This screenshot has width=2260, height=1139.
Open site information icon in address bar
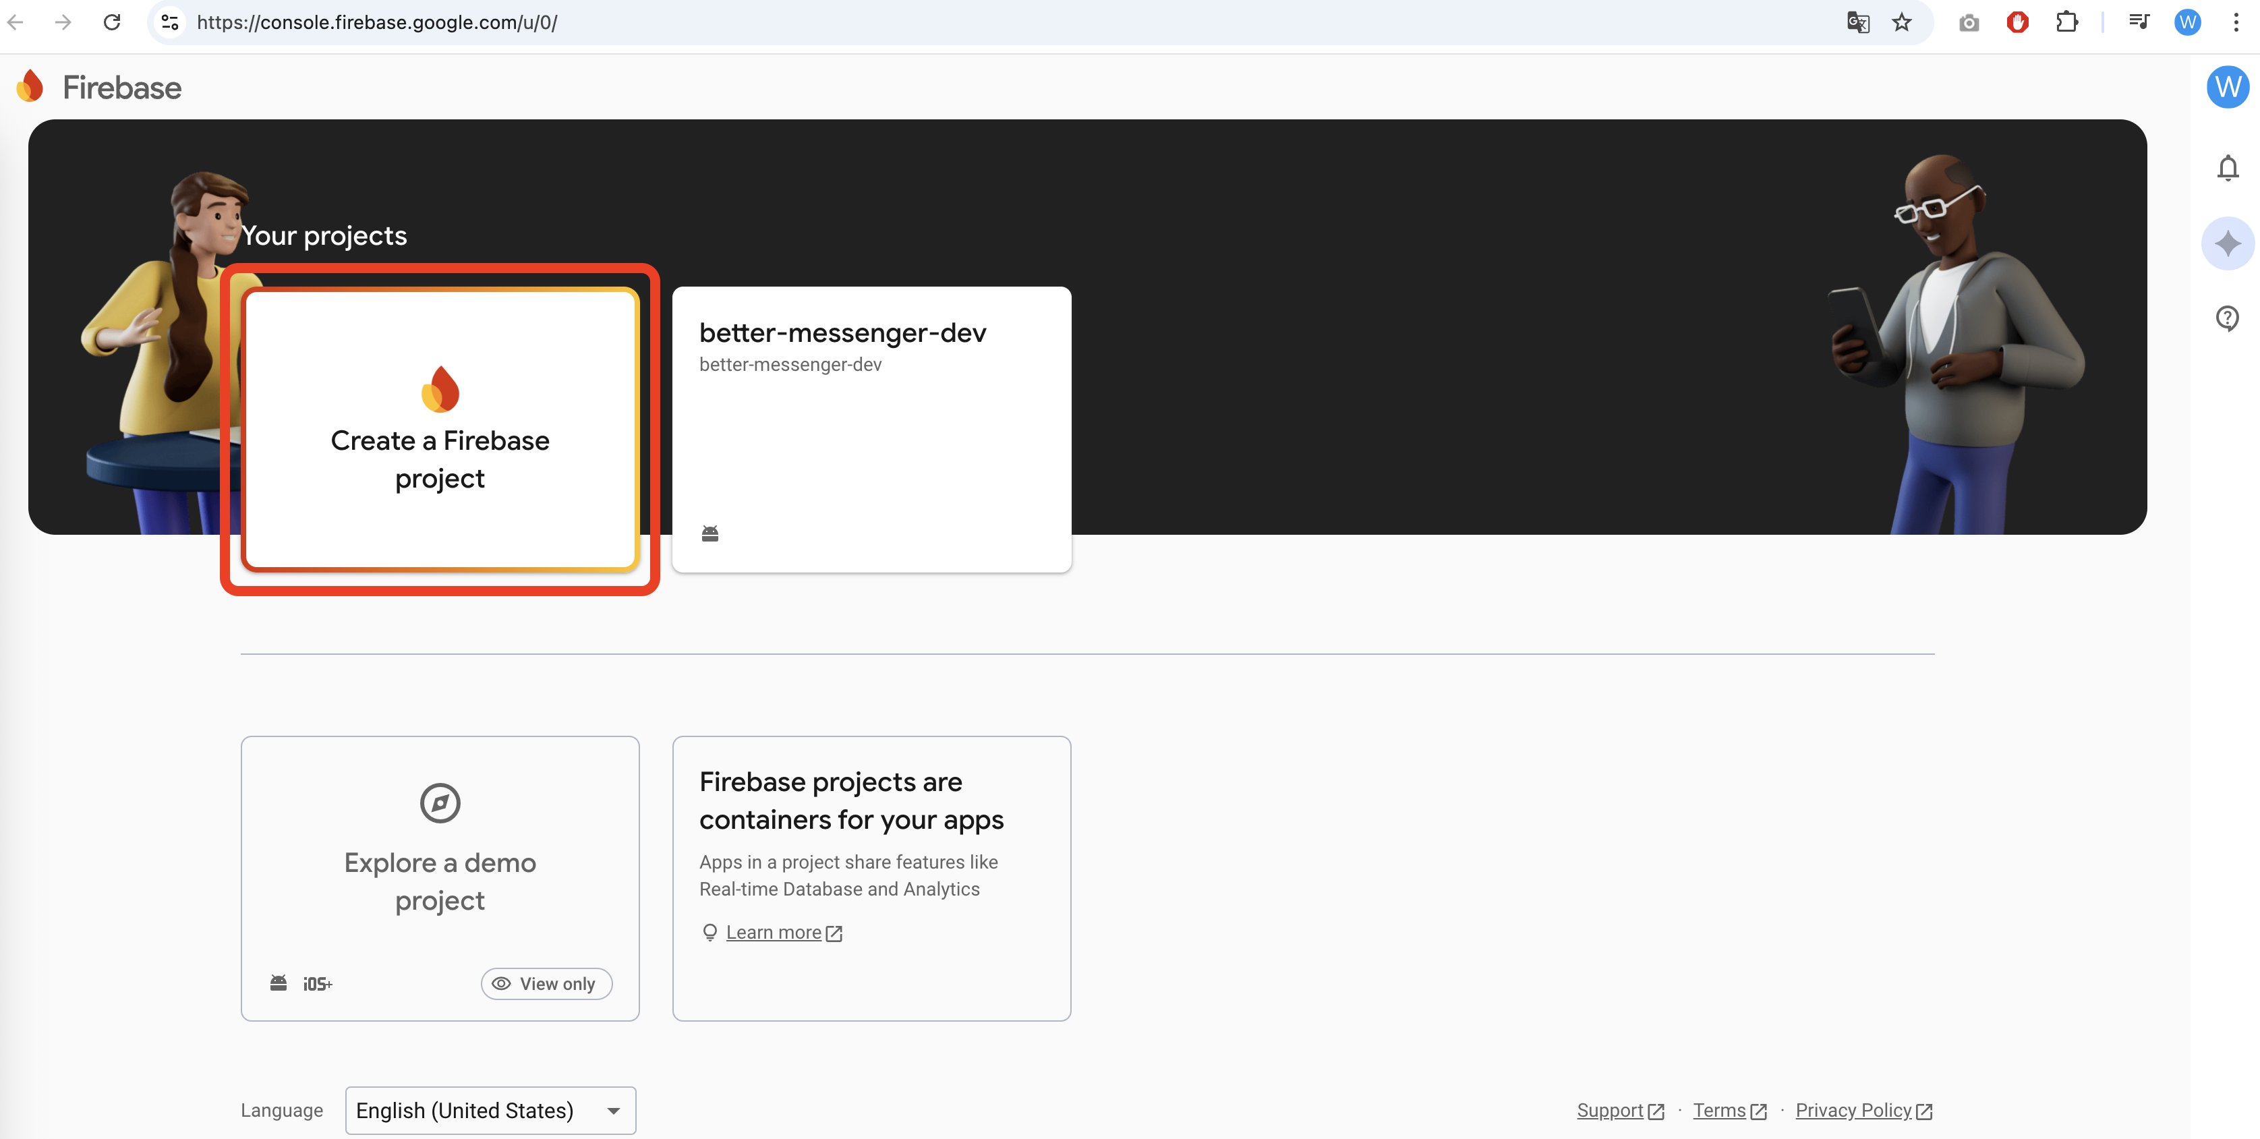click(170, 22)
